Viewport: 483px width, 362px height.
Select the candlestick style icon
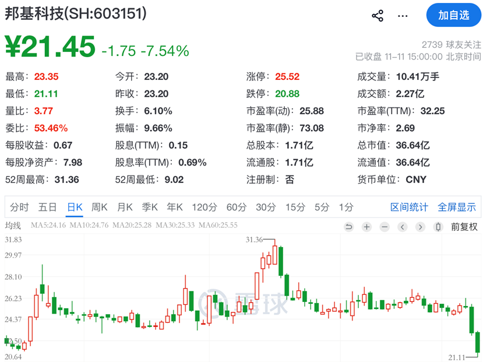(438, 227)
